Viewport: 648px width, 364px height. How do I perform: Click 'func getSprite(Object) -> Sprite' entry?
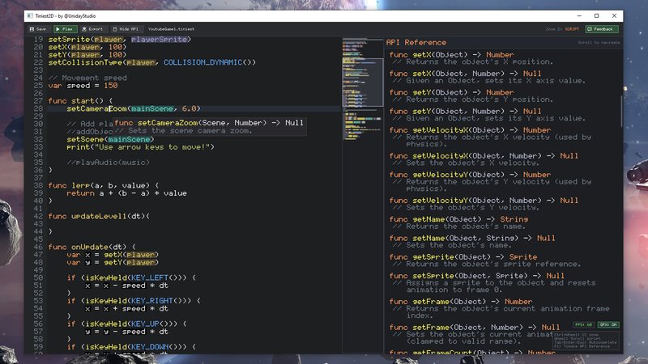tap(463, 257)
